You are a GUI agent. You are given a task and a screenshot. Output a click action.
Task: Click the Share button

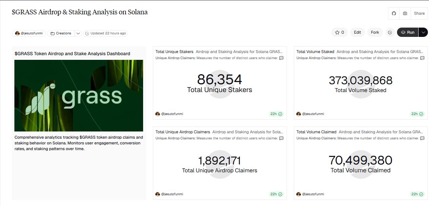click(419, 13)
